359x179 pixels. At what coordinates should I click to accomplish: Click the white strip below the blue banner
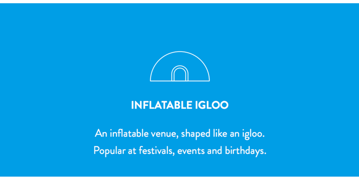[x=179, y=178]
